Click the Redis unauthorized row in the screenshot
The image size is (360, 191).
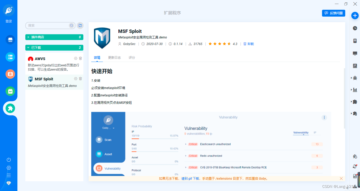pos(254,156)
